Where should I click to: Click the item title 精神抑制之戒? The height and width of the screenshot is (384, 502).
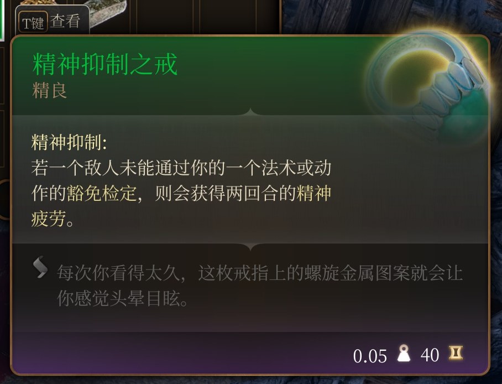click(x=104, y=64)
